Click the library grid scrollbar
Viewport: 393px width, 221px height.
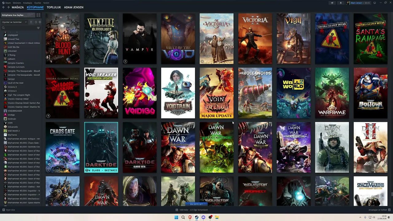[391, 195]
